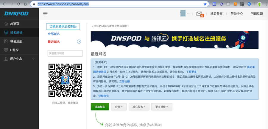Screen dimensions: 268x129
Task: Open the 其它服务 dropdown
Action: click(139, 107)
